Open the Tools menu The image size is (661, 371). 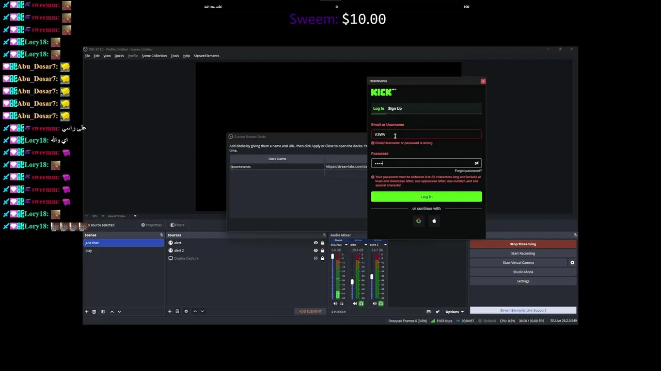[x=175, y=56]
